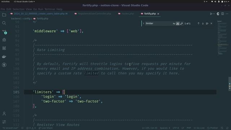Viewport: 231px width, 130px height.
Task: Open the Edit menu
Action: (x=9, y=9)
